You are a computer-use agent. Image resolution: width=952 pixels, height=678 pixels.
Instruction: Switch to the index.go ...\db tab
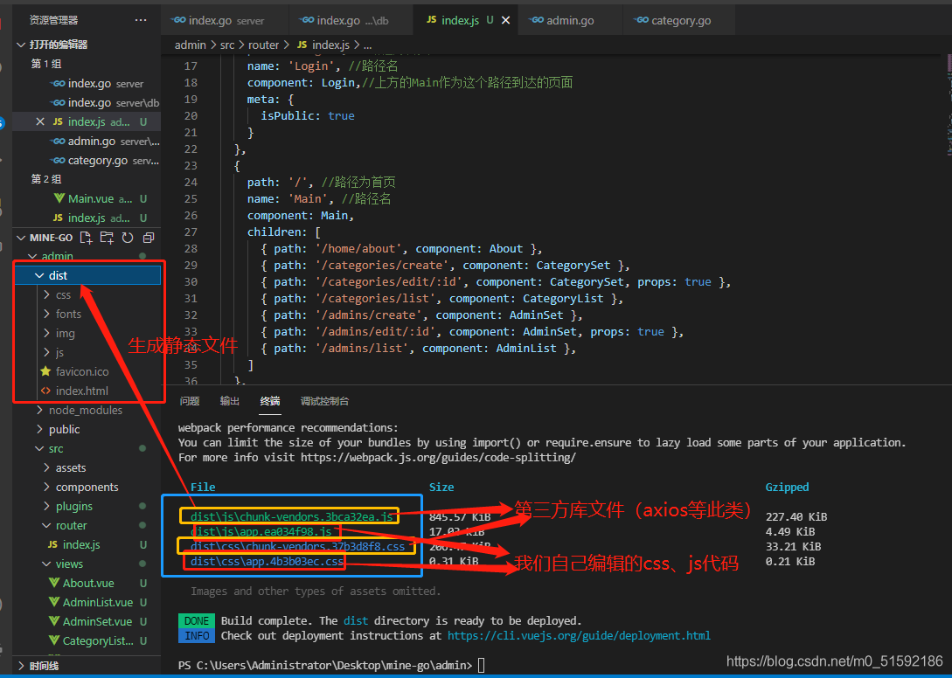click(x=351, y=20)
